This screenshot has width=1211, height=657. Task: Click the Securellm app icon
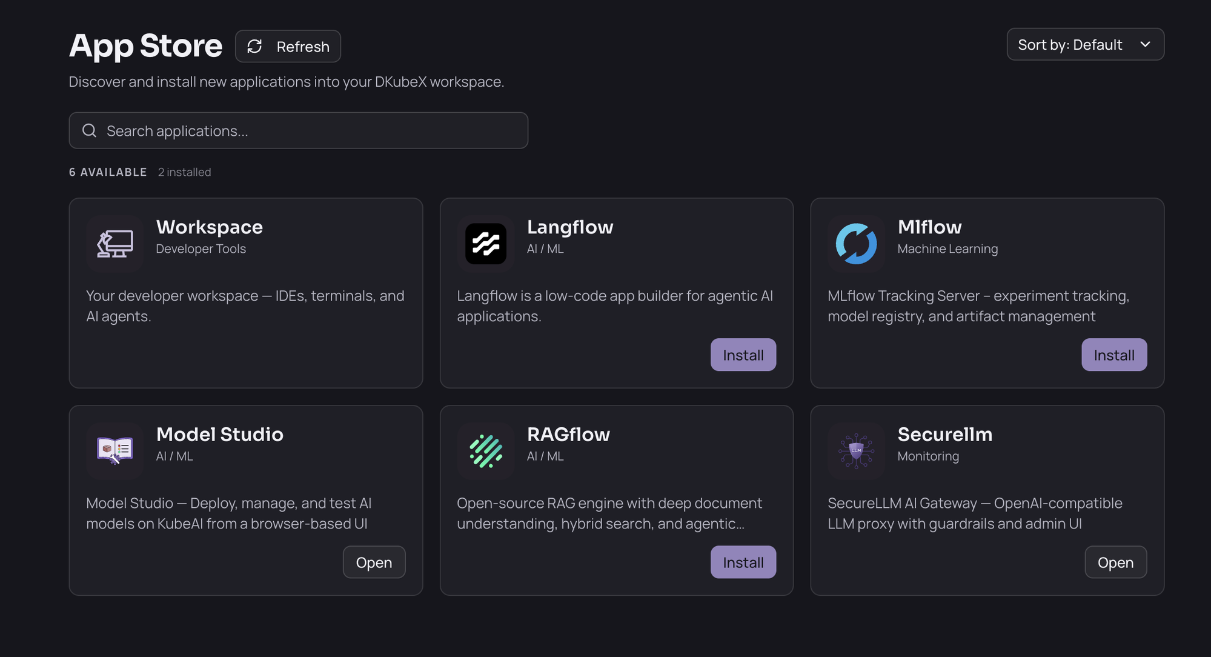click(x=857, y=451)
